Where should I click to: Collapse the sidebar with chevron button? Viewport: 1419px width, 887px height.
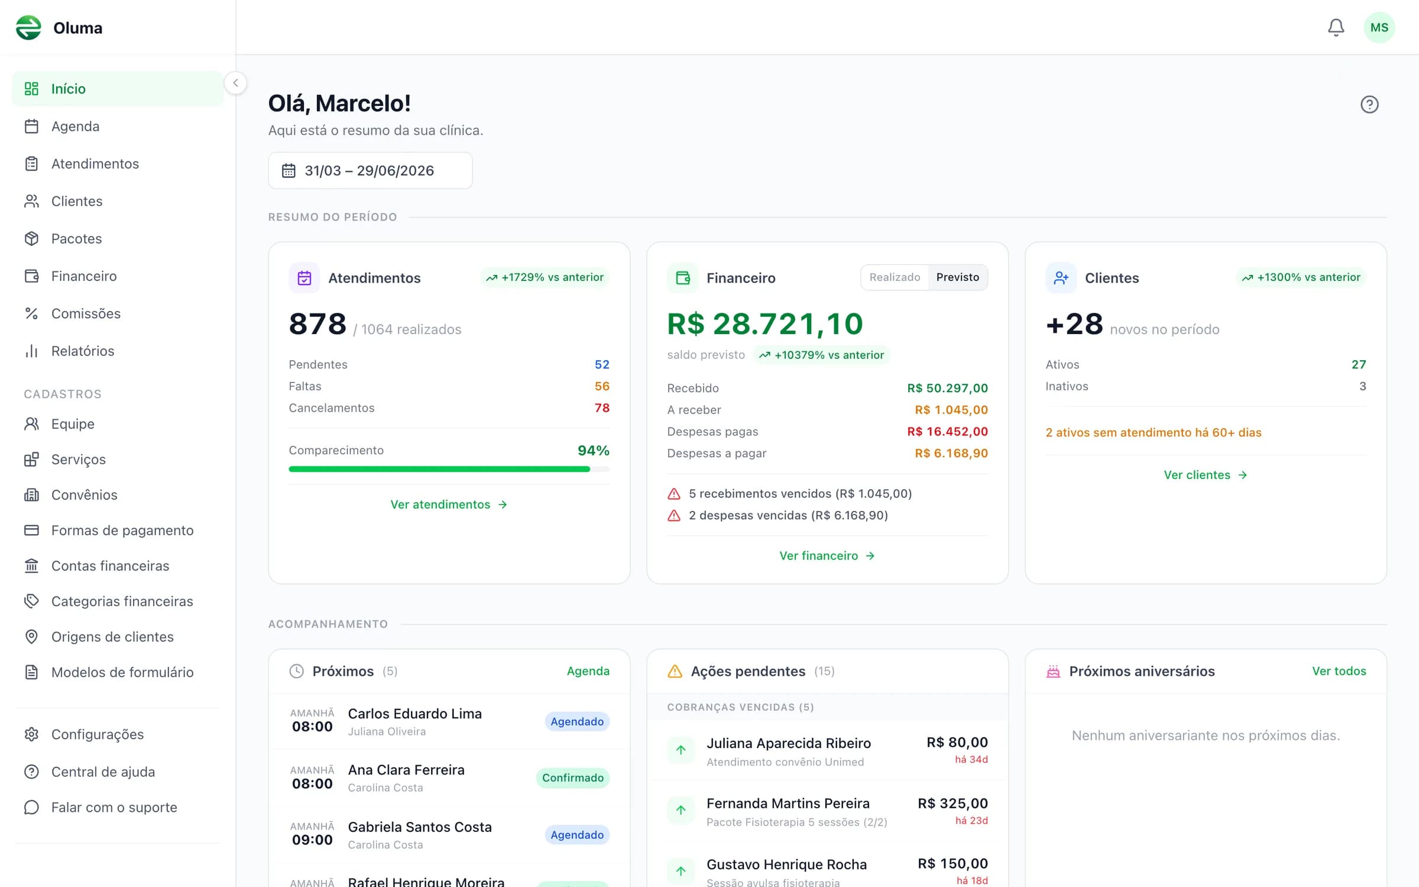tap(235, 83)
